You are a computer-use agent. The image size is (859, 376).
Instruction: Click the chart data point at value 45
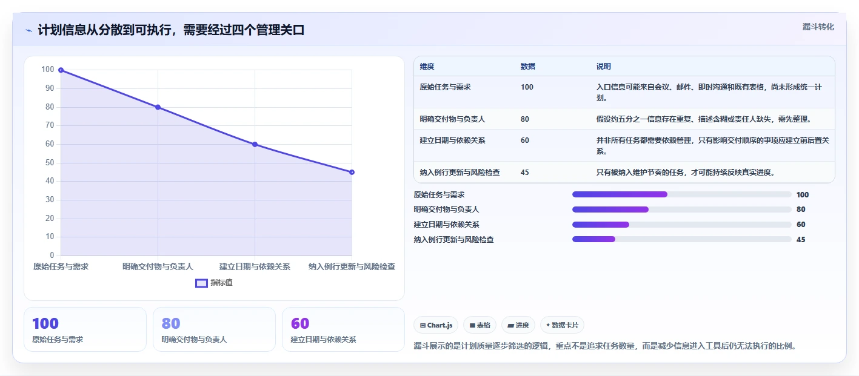(352, 172)
